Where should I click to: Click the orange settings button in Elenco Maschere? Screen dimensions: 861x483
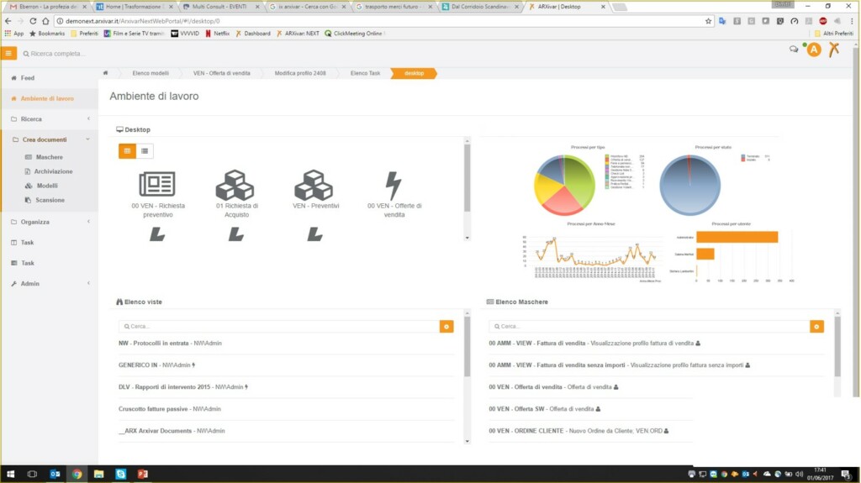[x=816, y=326]
